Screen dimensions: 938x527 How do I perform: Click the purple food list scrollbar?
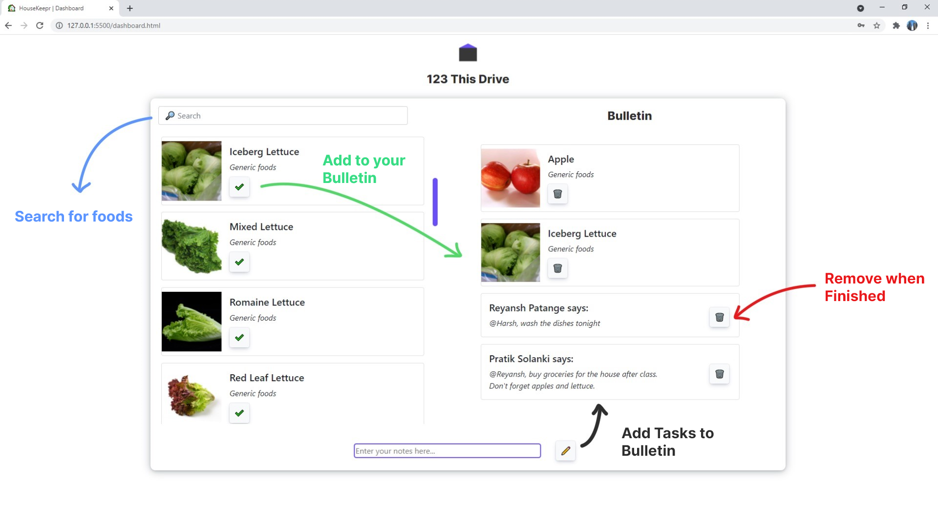(x=435, y=202)
